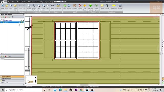Viewport: 164px width, 92px height.
Task: Click green add icon in Pages toolbar
Action: (4, 17)
